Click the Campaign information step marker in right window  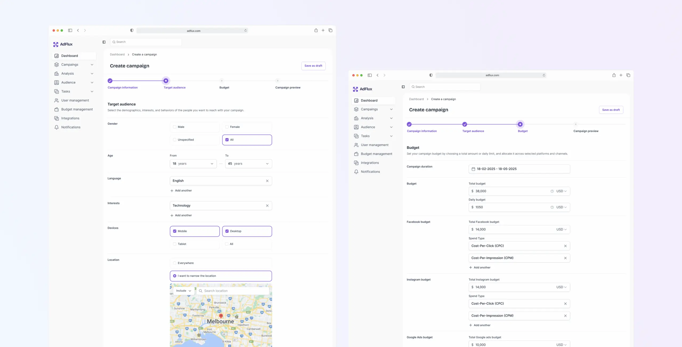[x=409, y=124]
